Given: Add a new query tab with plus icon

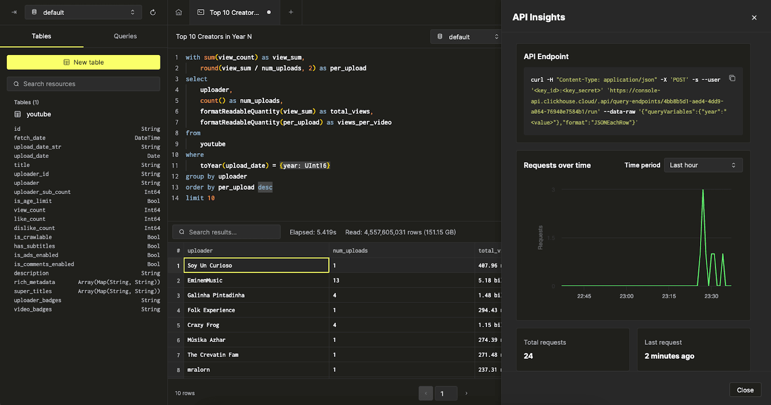Looking at the screenshot, I should click(291, 13).
